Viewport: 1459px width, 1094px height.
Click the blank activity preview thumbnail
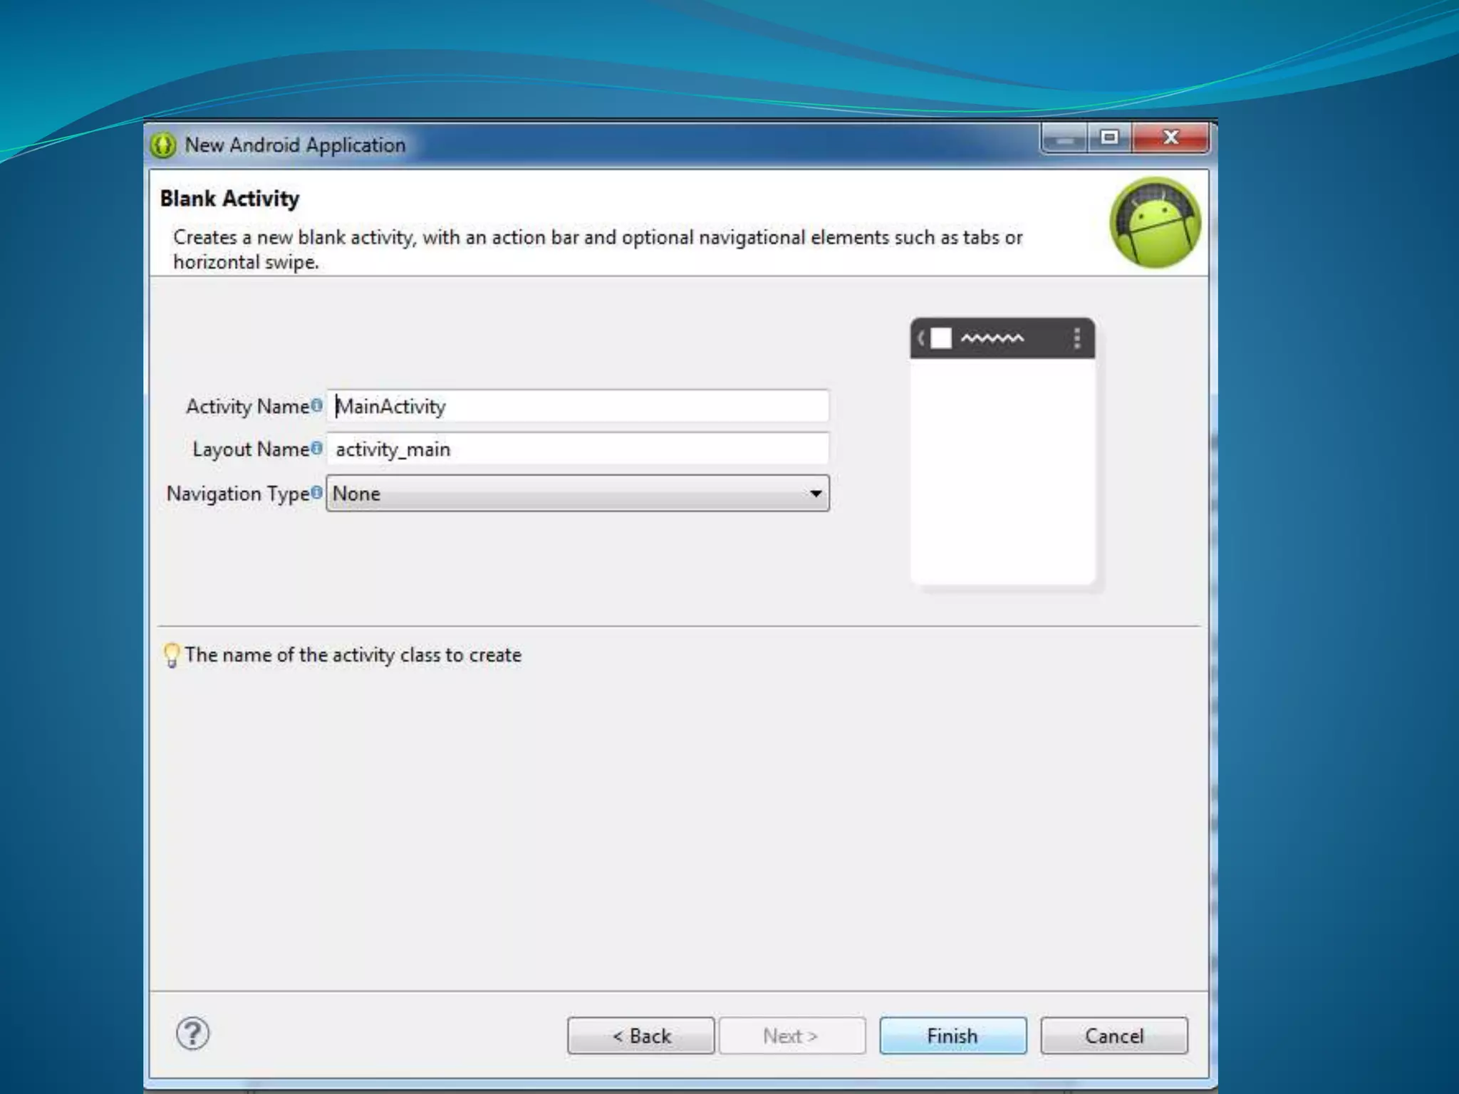click(x=1002, y=470)
